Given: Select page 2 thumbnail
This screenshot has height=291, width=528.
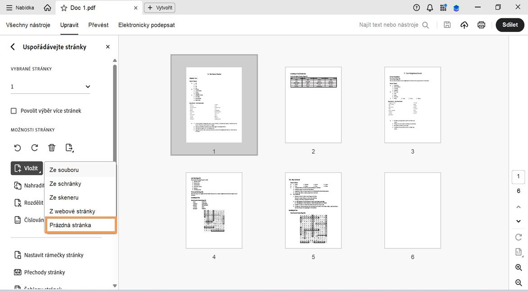Looking at the screenshot, I should click(x=313, y=105).
